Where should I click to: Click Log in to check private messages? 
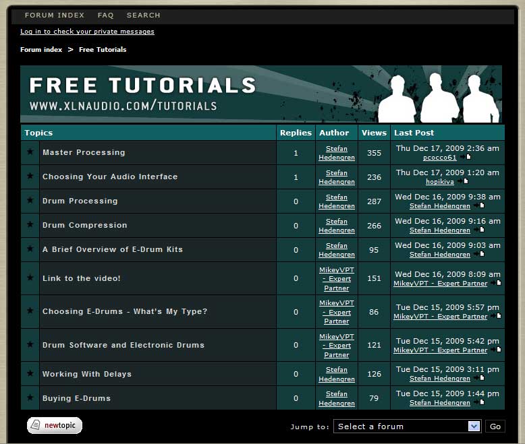coord(88,32)
